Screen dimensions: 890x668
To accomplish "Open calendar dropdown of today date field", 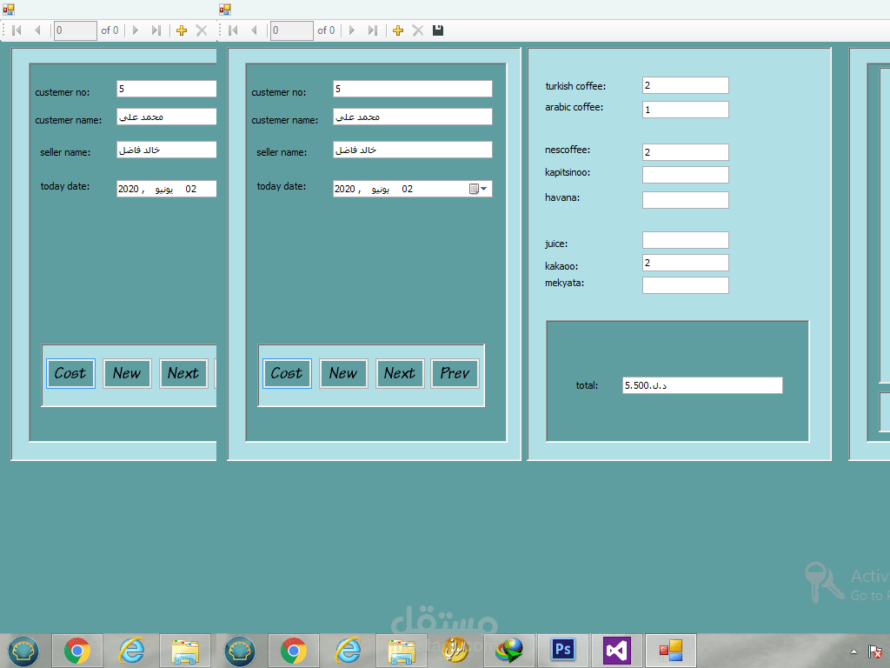I will click(x=479, y=189).
